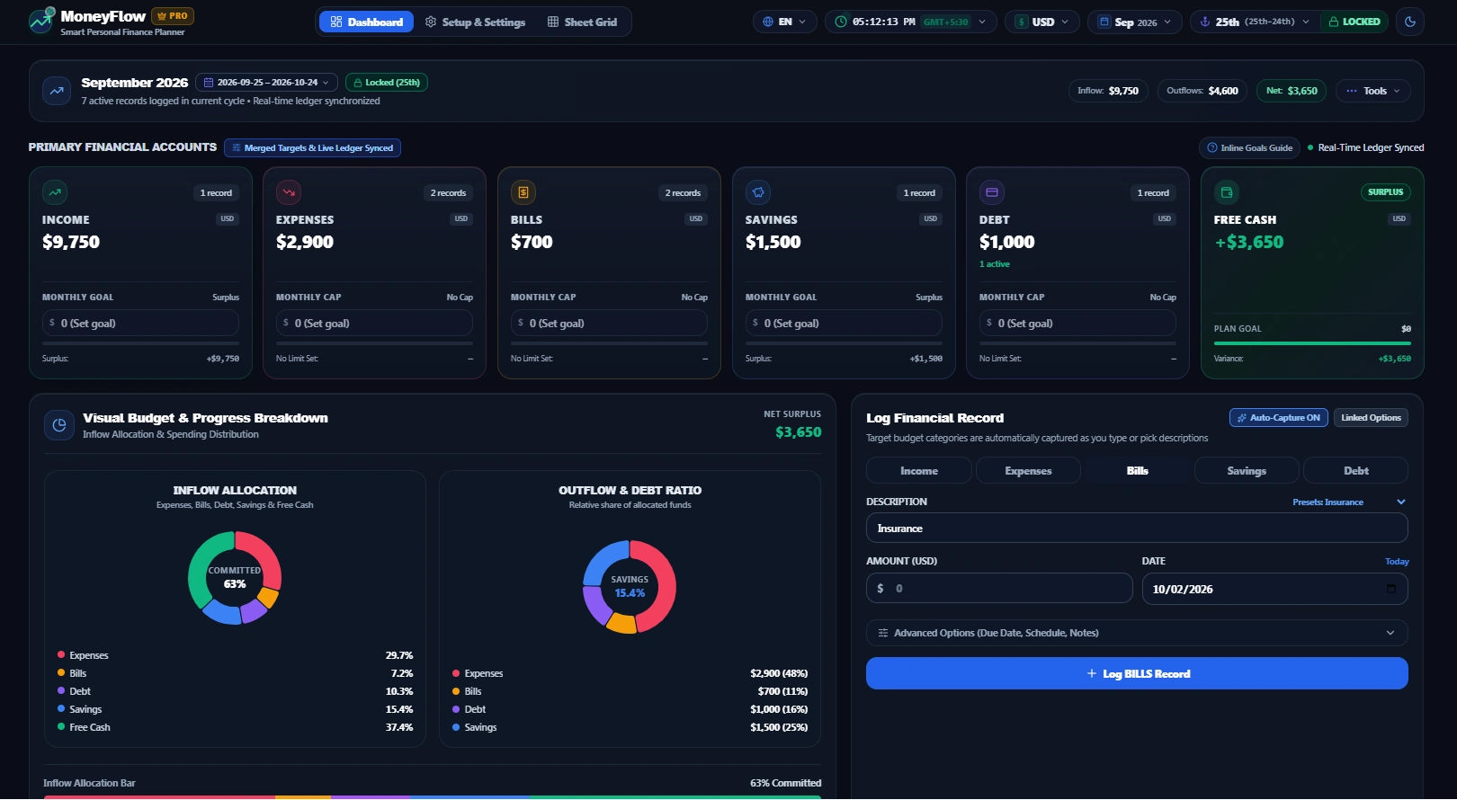Screen dimensions: 1457x800
Task: Click the clock icon beside the time
Action: (x=841, y=22)
